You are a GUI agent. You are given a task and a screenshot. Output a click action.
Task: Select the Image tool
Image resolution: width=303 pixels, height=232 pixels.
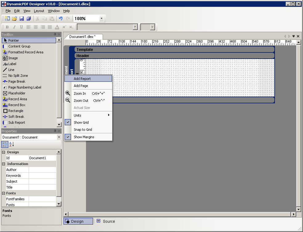(29, 58)
